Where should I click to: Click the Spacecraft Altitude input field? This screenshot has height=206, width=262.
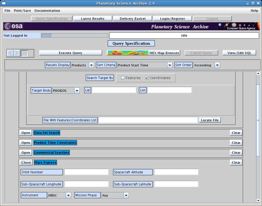176,172
